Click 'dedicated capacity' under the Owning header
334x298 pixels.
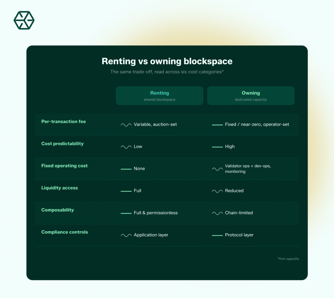click(251, 100)
